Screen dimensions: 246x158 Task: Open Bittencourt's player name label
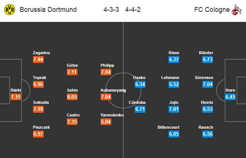point(168,127)
